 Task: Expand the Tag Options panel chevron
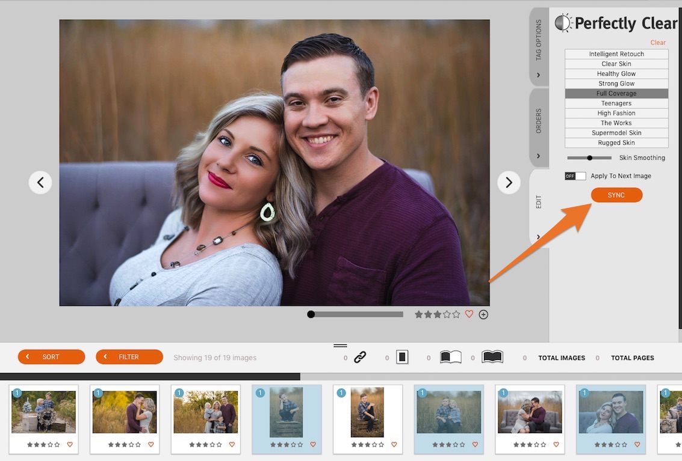pos(539,75)
